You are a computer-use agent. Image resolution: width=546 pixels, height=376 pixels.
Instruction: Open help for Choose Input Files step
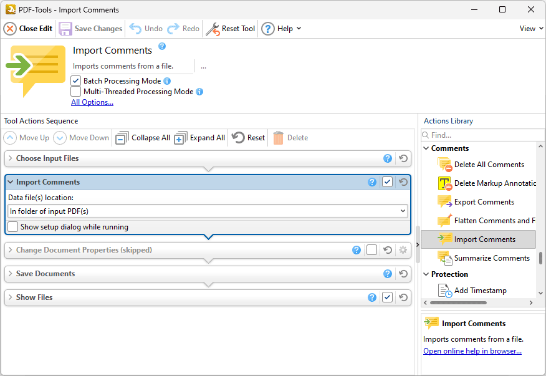coord(388,158)
